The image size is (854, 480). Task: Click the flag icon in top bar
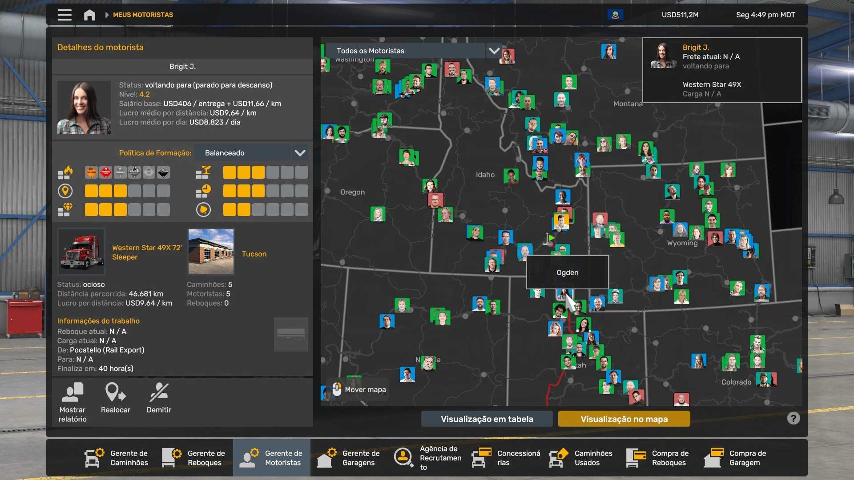click(615, 15)
